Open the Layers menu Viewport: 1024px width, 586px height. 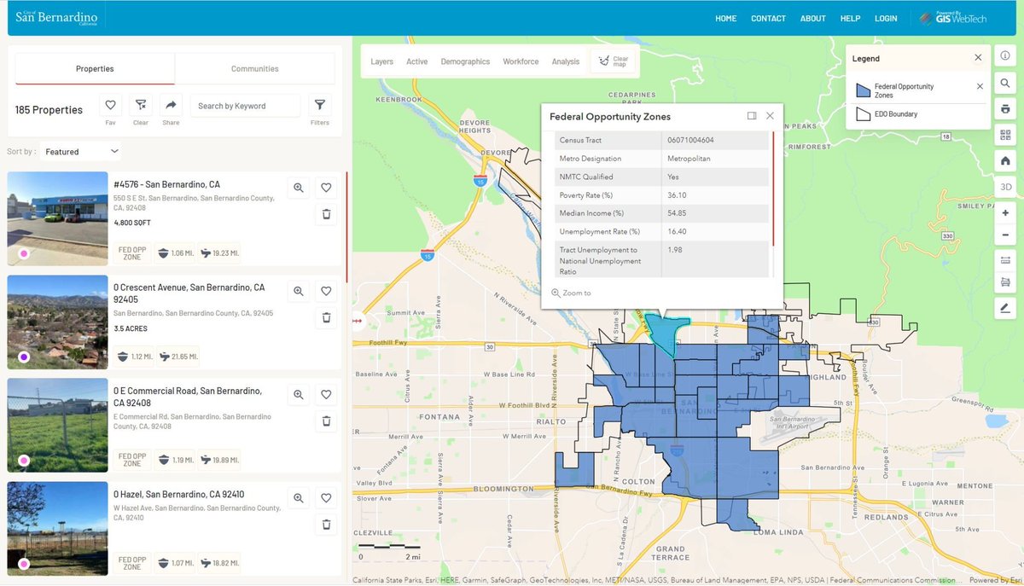point(381,61)
